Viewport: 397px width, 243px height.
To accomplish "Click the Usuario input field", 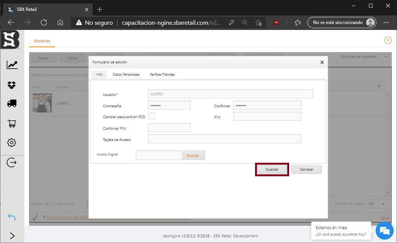I will [230, 94].
